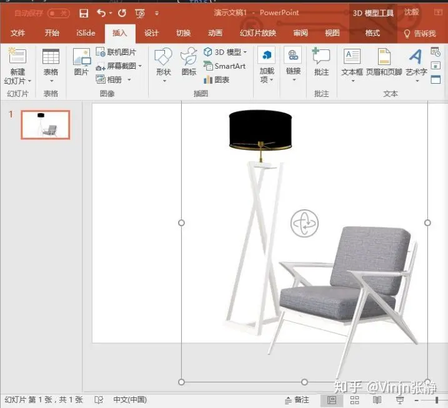Click the slide number icon
Viewport: 448px width, 408px height.
tap(436, 66)
